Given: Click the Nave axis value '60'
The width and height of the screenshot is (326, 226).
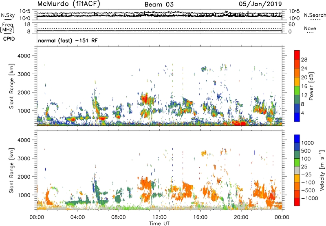Looking at the screenshot, I should pos(291,24).
